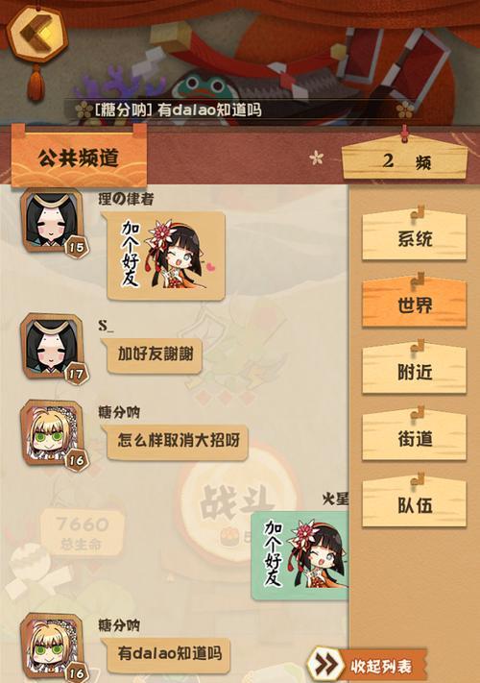Tap 糖分呐 avatar beside 有dalao知道吗 message
480x683 pixels.
click(52, 646)
